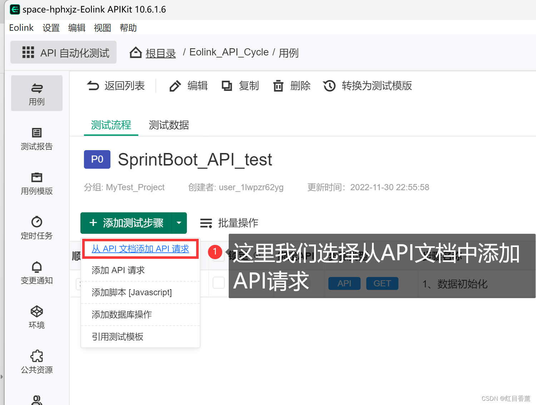Click the 添加测试步骤 button label
This screenshot has width=536, height=405.
[133, 223]
